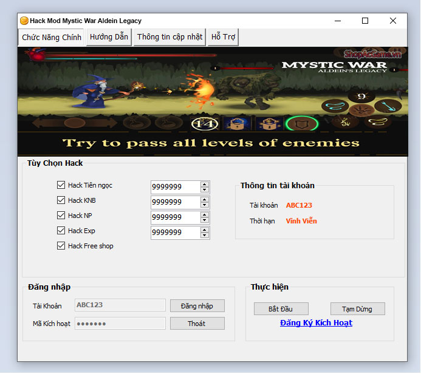Click the ABC123 account name text

pos(299,205)
